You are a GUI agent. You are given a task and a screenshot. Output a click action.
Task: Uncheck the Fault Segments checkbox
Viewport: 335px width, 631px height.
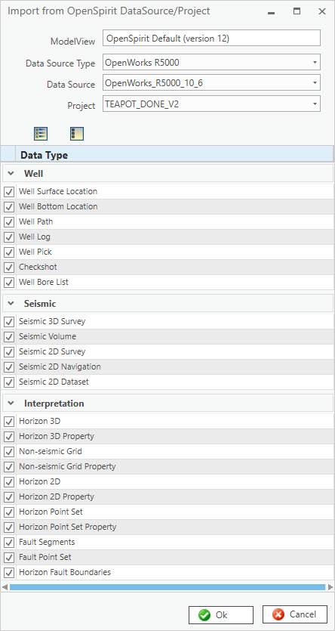(x=9, y=543)
